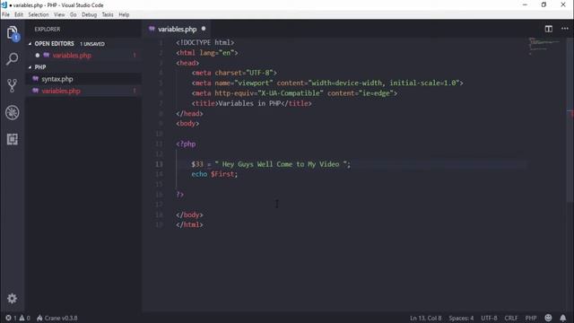Click the feedback smiley icon

pos(548,318)
